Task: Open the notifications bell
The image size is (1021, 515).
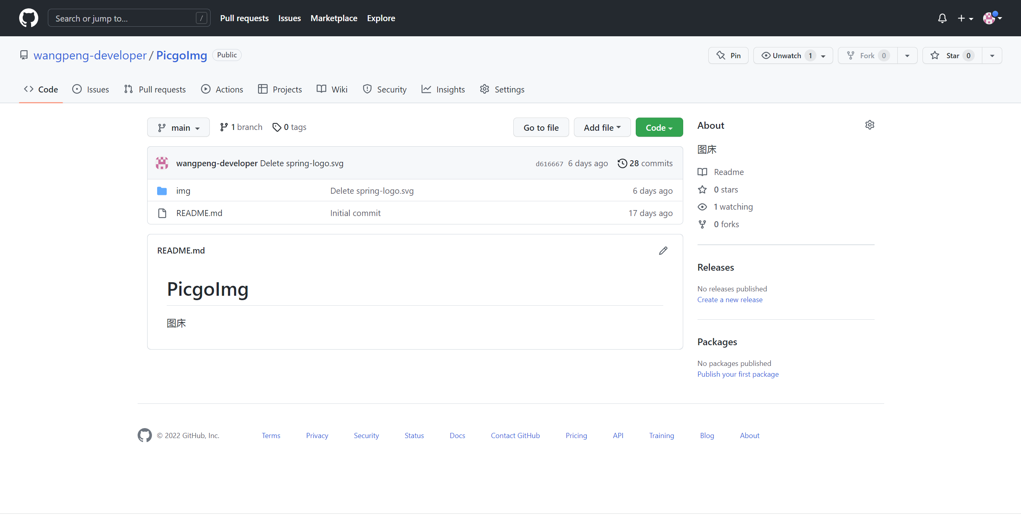Action: (x=942, y=18)
